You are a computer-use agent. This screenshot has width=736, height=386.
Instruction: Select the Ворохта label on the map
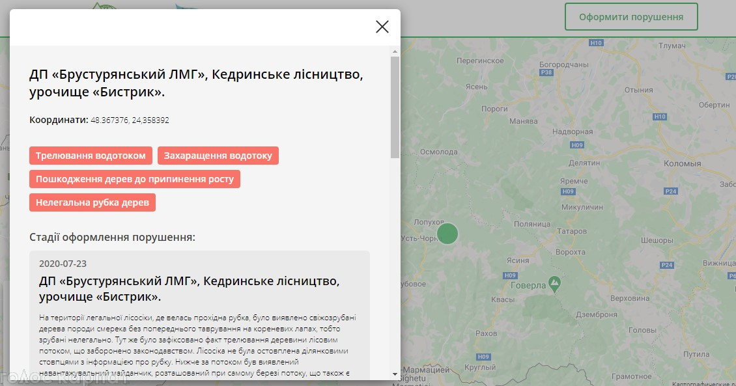pos(570,251)
